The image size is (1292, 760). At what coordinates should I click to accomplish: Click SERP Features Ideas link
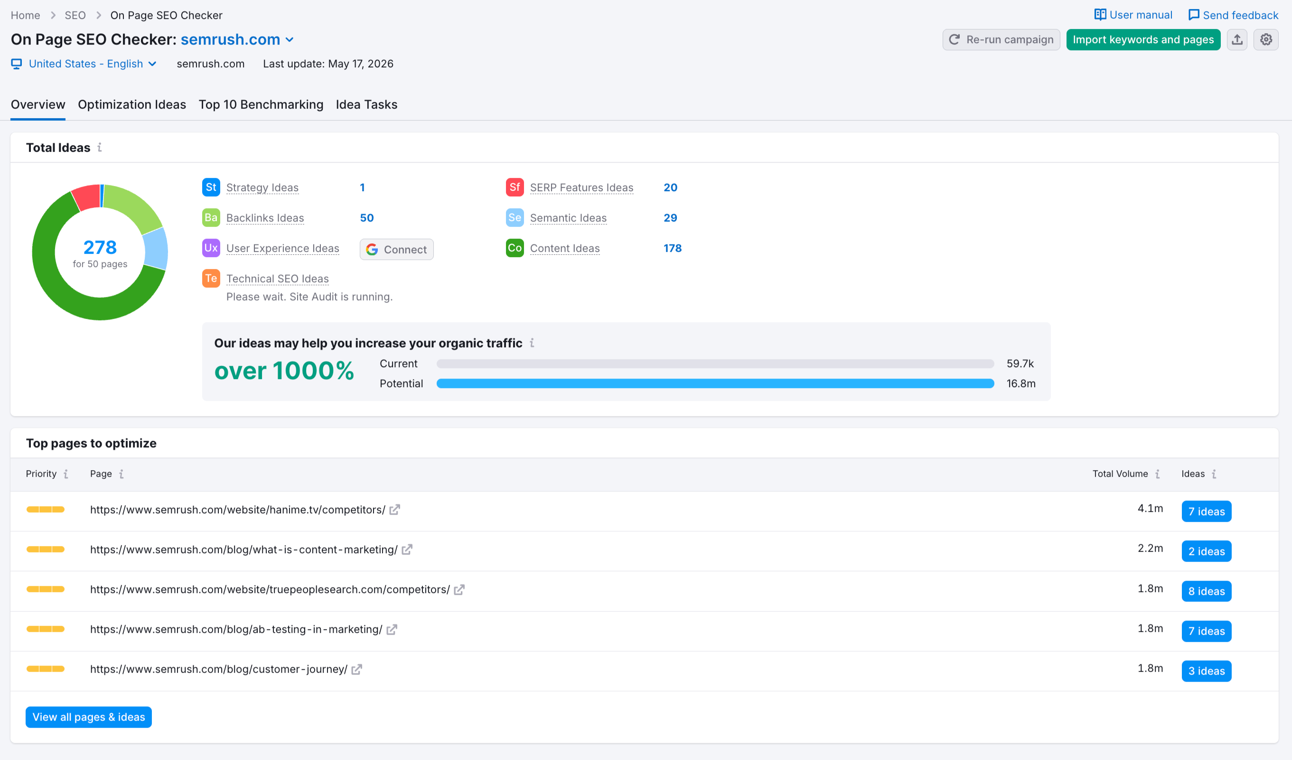[581, 187]
